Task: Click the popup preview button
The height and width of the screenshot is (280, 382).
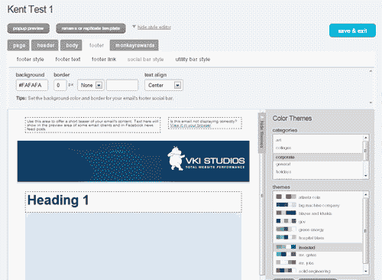Action: pyautogui.click(x=28, y=28)
